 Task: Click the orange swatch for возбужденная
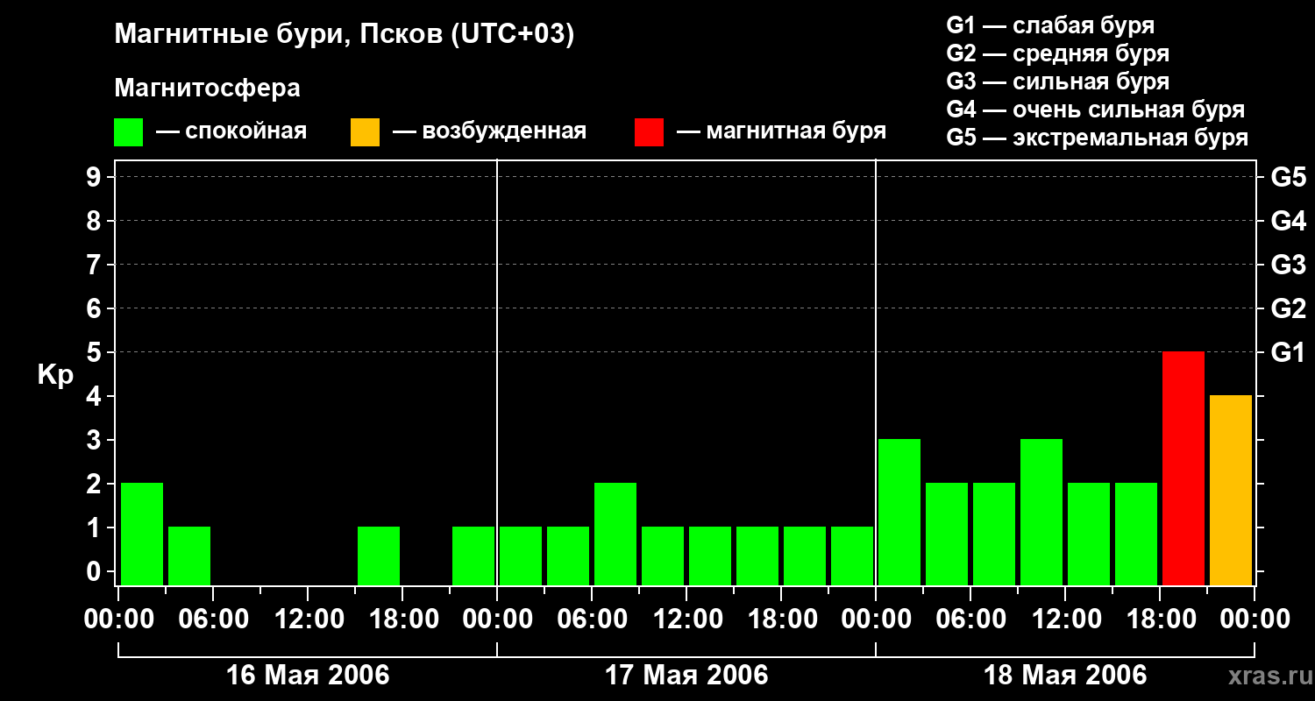tap(366, 131)
